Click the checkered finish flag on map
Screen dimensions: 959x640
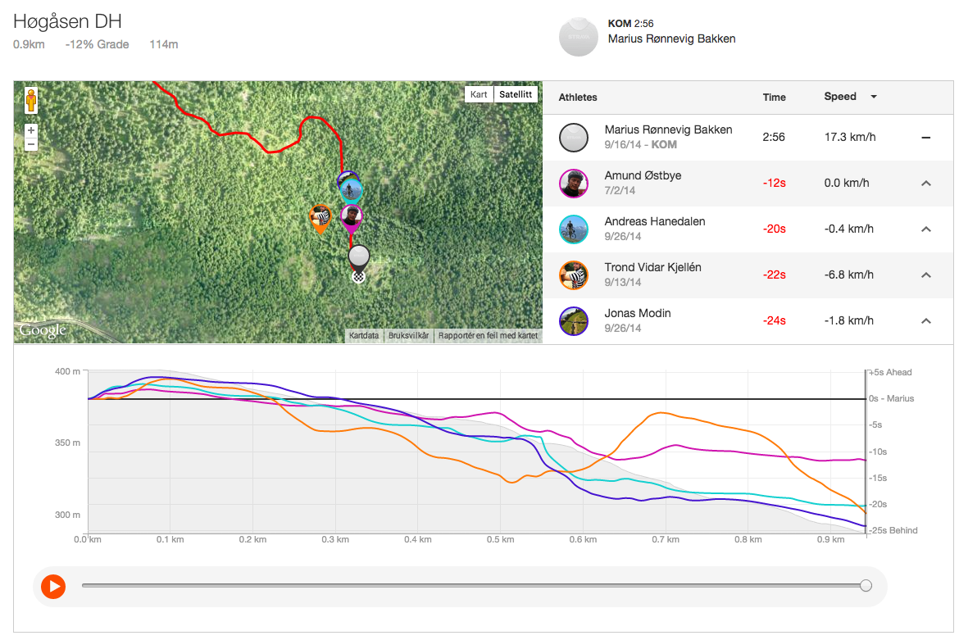point(358,277)
